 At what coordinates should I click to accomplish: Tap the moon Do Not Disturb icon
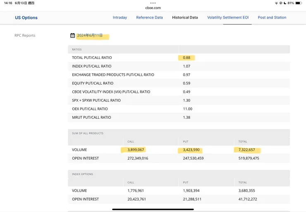285,3
